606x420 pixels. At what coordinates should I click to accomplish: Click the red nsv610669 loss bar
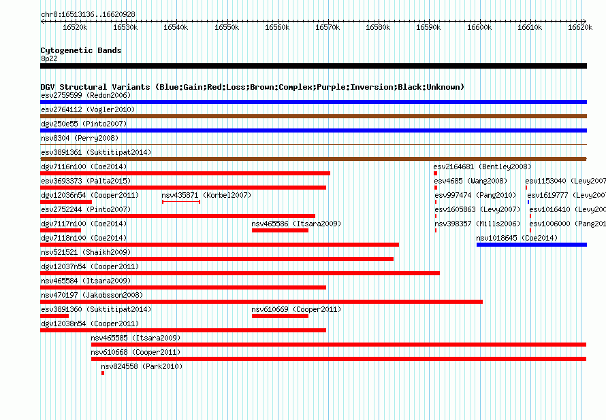click(x=281, y=316)
